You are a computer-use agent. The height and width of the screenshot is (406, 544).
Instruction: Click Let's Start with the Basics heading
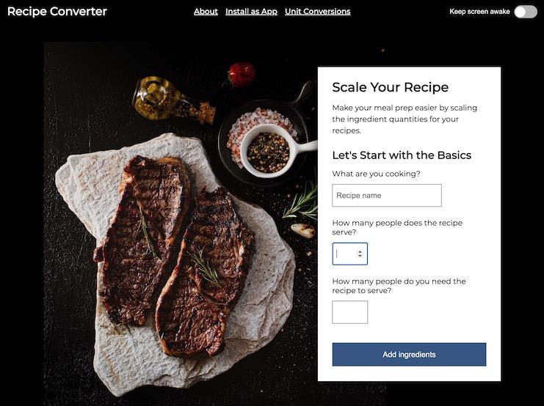(402, 155)
